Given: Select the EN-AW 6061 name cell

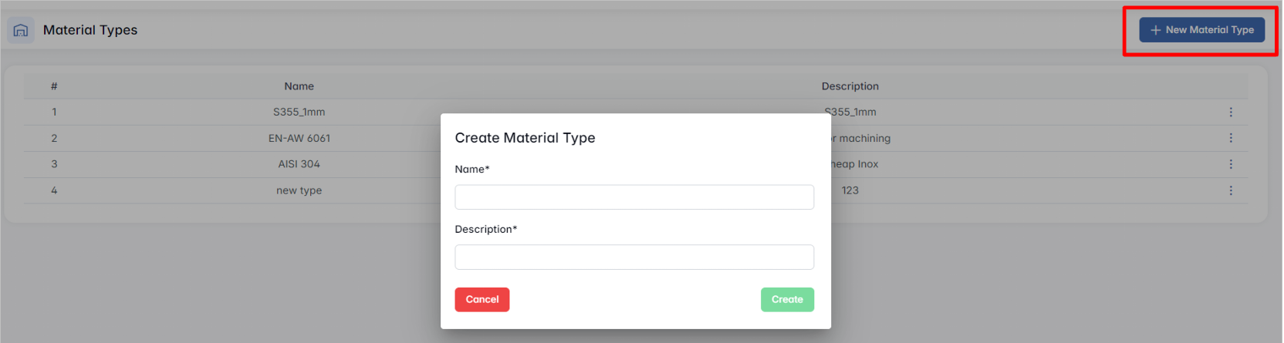Looking at the screenshot, I should pos(299,139).
